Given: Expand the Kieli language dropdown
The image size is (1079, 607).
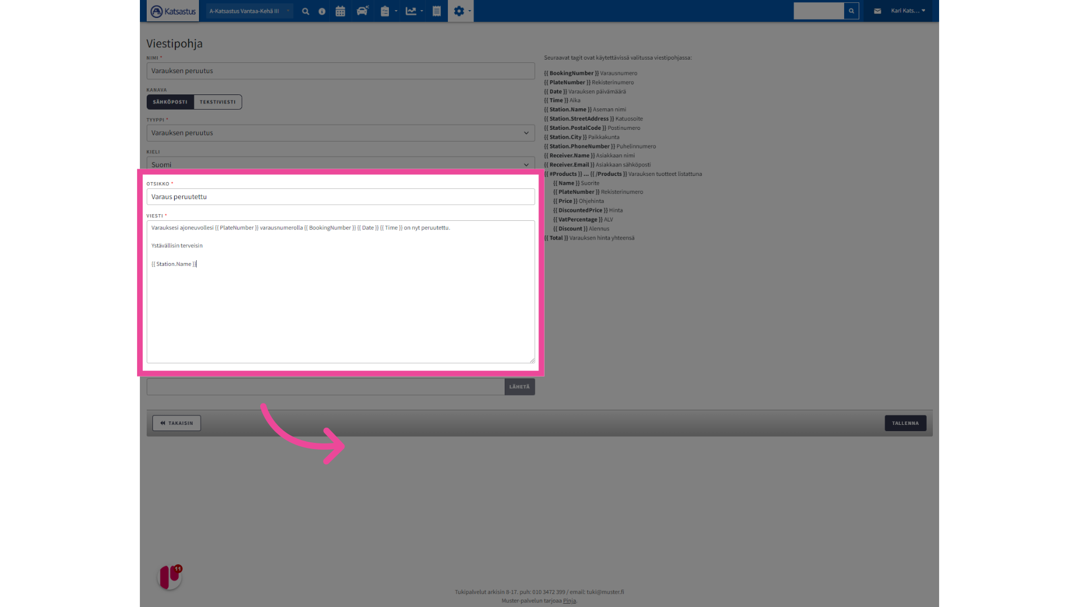Looking at the screenshot, I should (x=341, y=164).
